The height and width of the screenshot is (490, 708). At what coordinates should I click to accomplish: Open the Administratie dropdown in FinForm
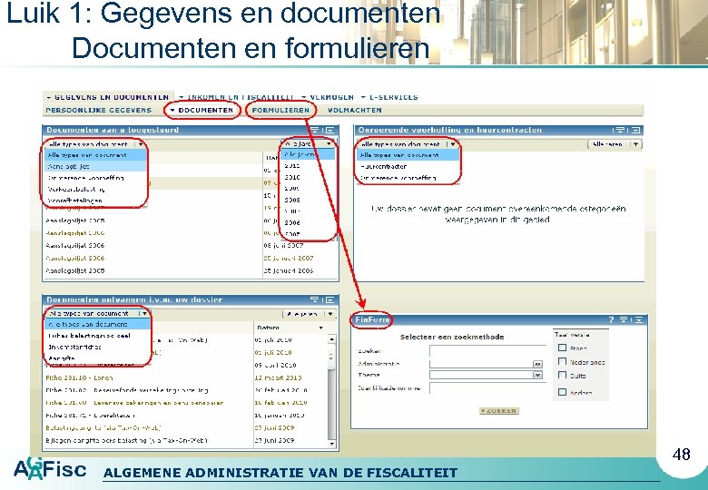point(486,364)
